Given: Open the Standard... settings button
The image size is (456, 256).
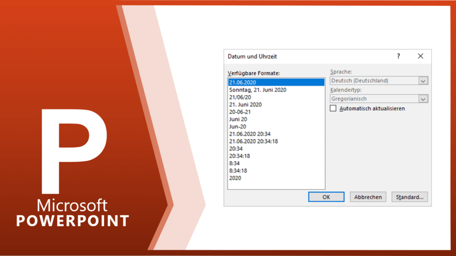Looking at the screenshot, I should [x=410, y=197].
